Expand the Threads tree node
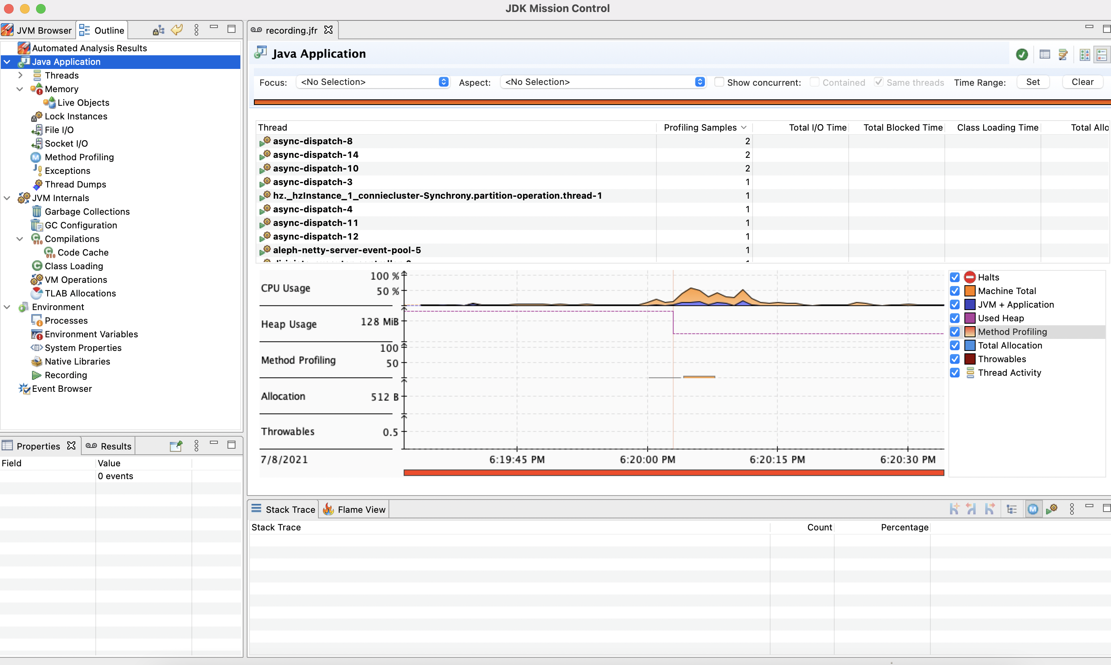 click(x=20, y=75)
